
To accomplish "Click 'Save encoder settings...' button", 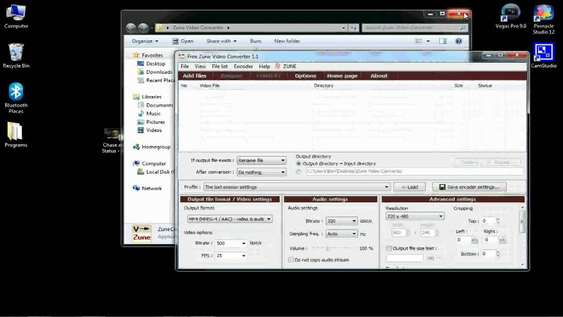I will pyautogui.click(x=469, y=187).
